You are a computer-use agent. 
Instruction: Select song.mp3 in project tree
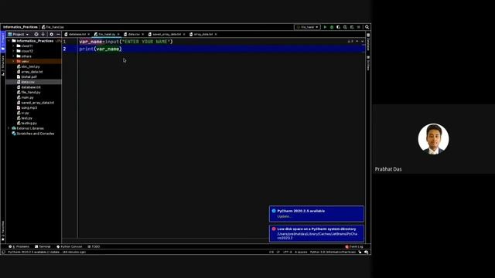(29, 108)
